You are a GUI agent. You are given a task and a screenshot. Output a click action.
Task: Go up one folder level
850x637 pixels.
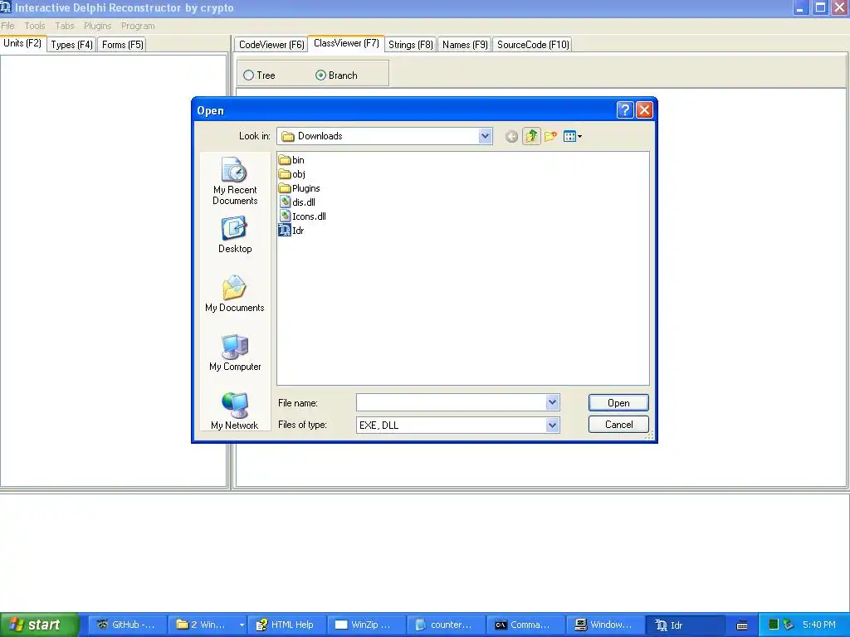531,137
